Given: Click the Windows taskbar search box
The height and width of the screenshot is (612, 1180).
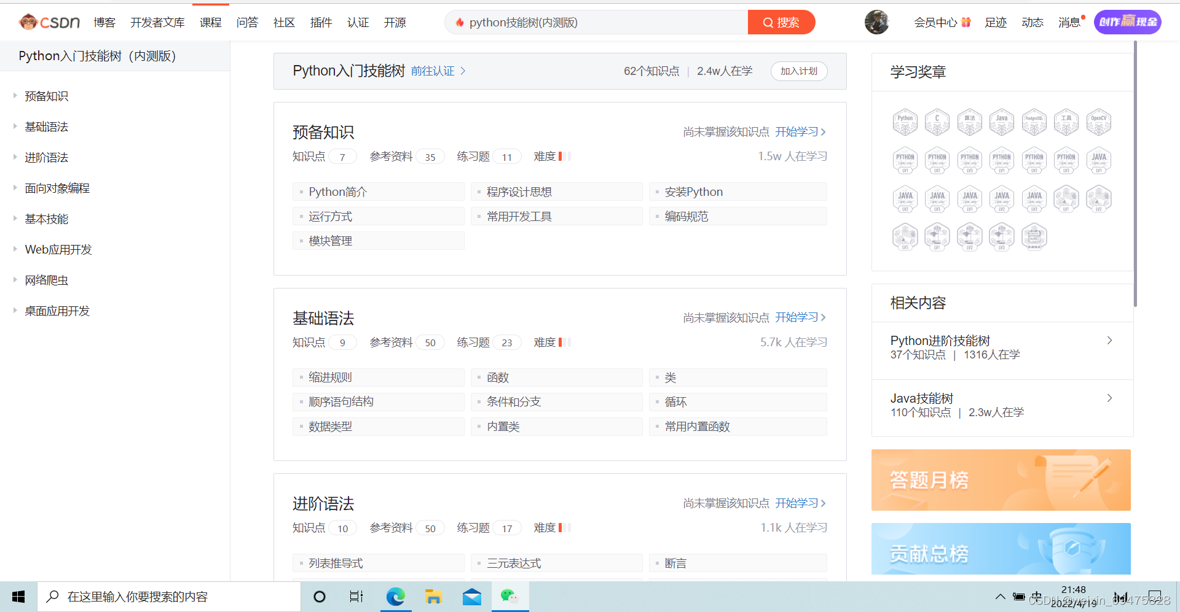Looking at the screenshot, I should (x=169, y=597).
